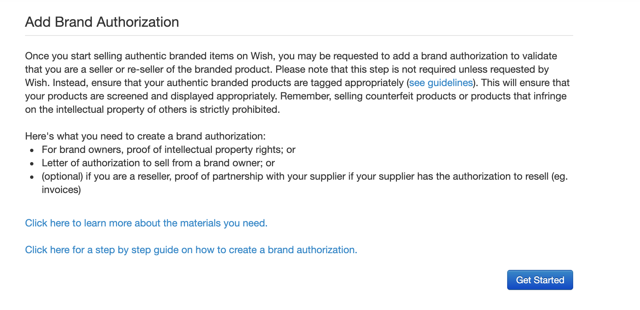The height and width of the screenshot is (310, 640).
Task: Open link about materials you need
Action: (x=146, y=223)
